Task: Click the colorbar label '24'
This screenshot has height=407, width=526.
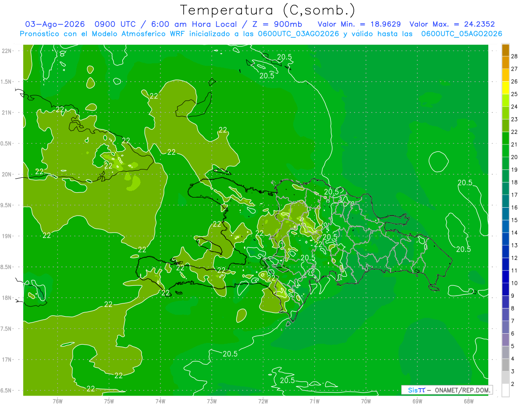Action: (515, 107)
